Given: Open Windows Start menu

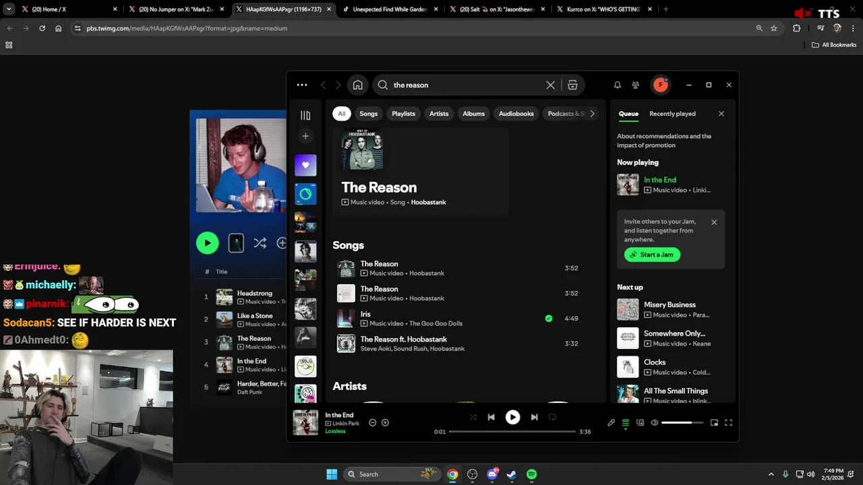Looking at the screenshot, I should click(x=332, y=474).
